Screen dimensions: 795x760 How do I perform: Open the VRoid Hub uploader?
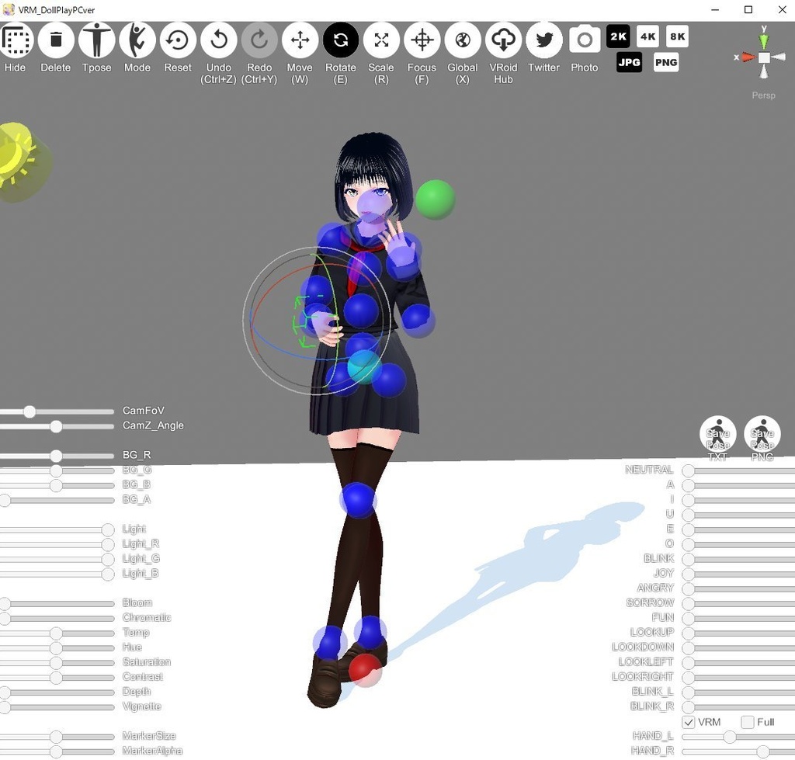click(x=502, y=39)
